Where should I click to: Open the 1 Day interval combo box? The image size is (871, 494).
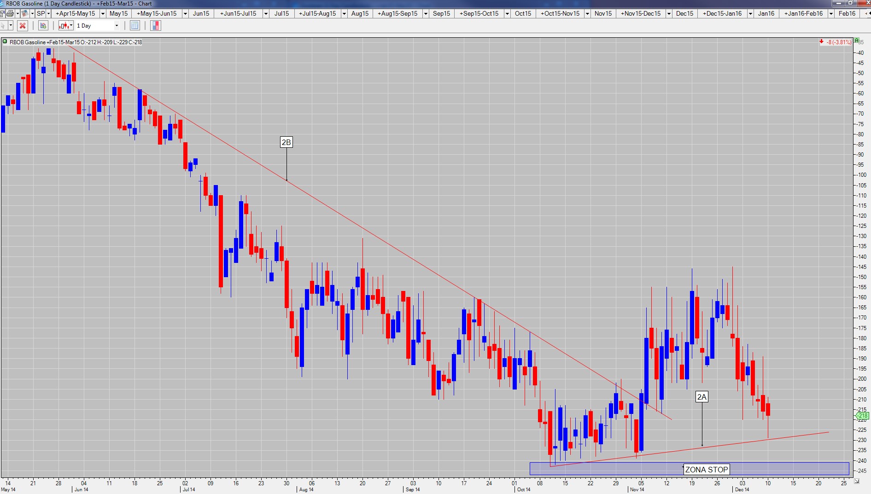point(98,26)
